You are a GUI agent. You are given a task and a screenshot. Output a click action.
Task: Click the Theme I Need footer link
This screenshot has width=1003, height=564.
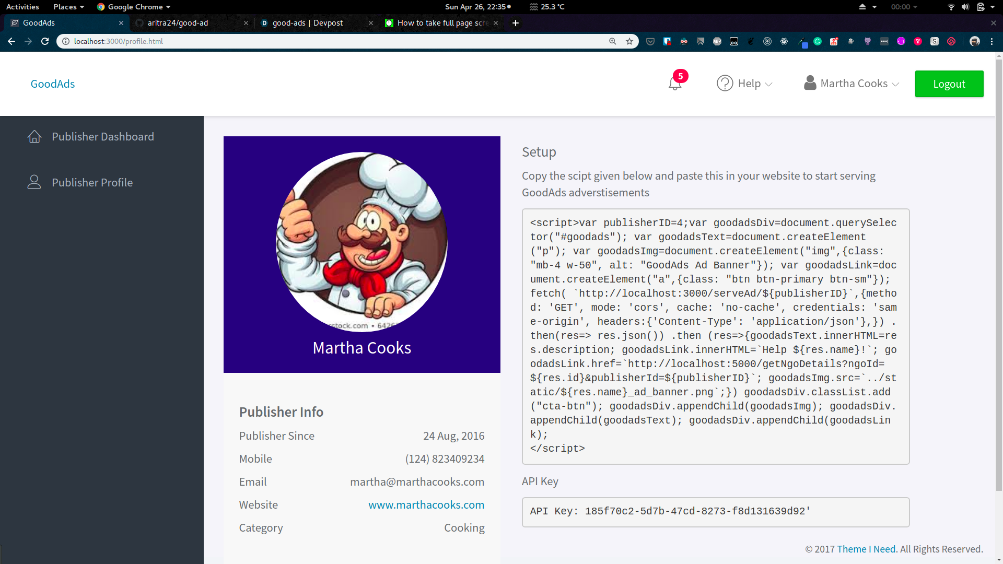(x=866, y=549)
